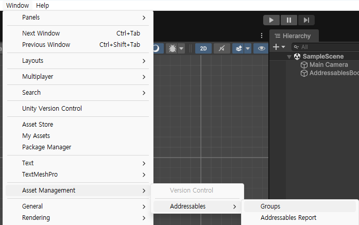Click the Hierarchy search field
Screen dimensions: 359x225
coord(325,47)
